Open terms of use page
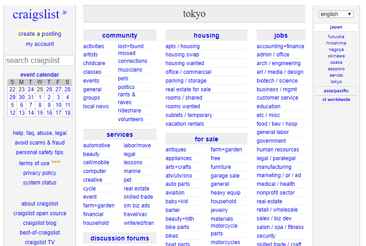The height and width of the screenshot is (246, 366). click(34, 163)
